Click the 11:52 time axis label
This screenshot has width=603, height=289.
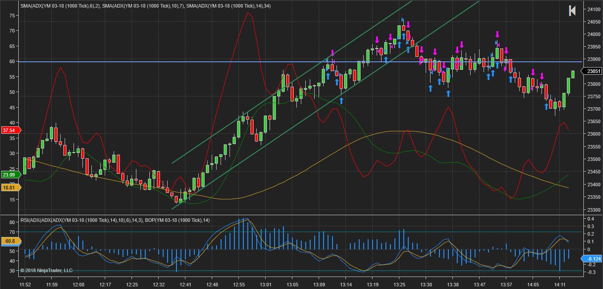pos(25,284)
